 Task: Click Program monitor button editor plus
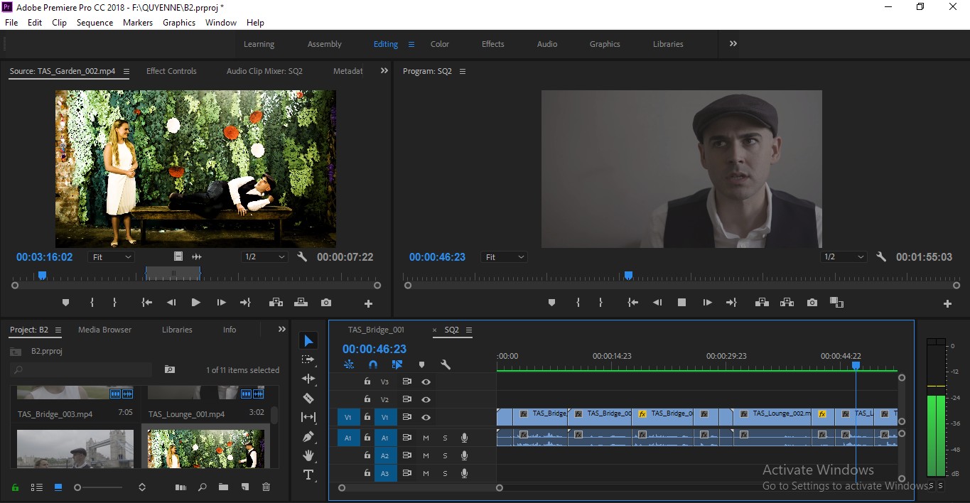point(947,303)
